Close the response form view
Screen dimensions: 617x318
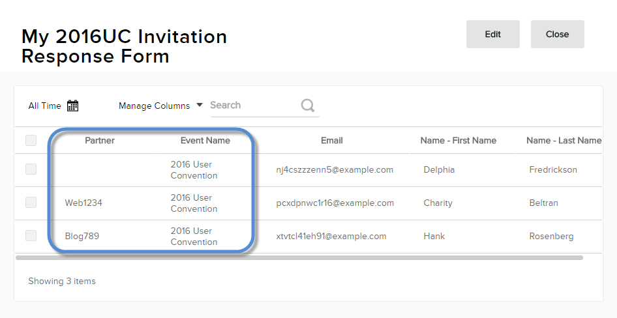(557, 34)
